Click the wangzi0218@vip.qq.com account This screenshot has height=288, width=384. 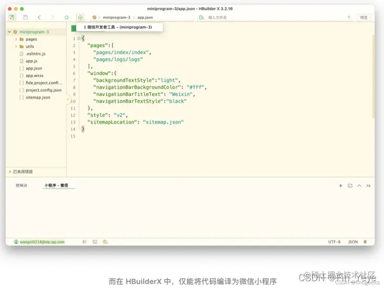pos(42,242)
